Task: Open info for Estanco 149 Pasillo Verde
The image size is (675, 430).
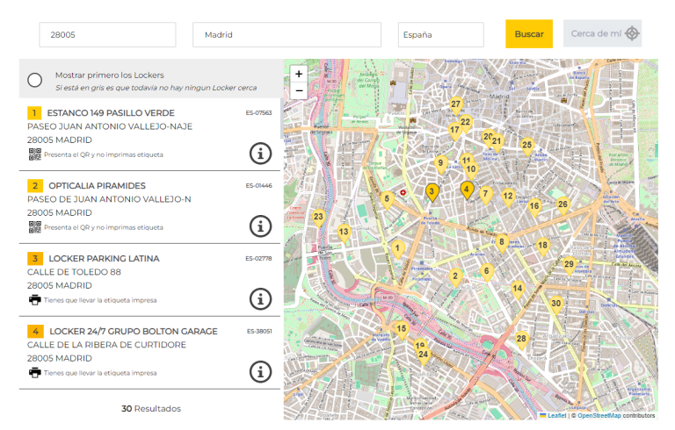Action: [x=260, y=154]
